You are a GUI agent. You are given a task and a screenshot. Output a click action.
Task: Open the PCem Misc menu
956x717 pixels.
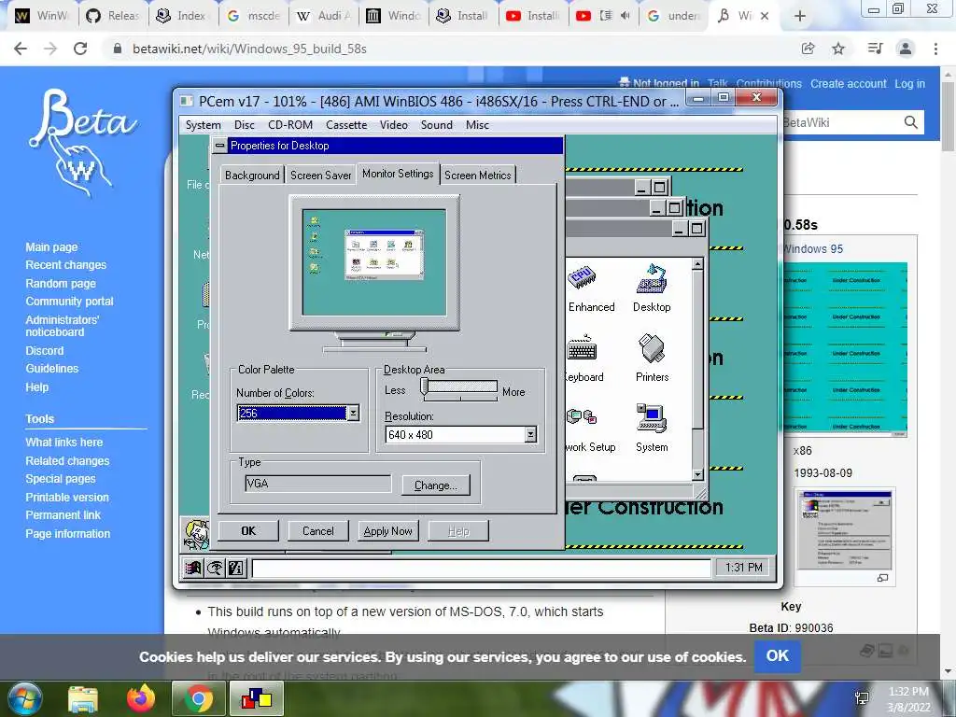(x=477, y=125)
